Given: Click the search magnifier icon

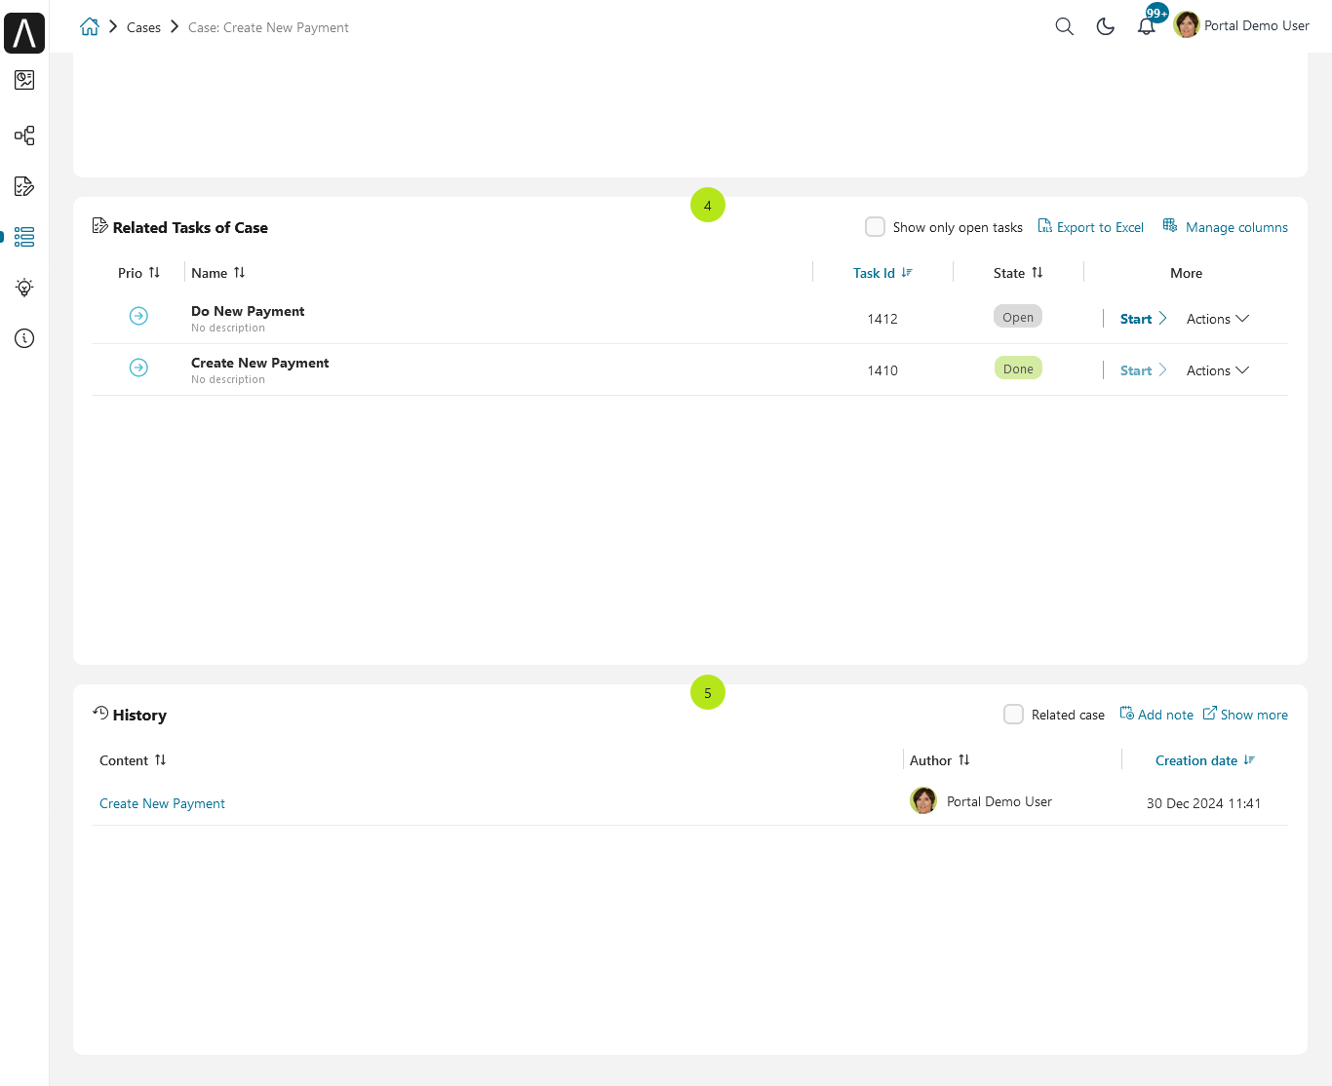Looking at the screenshot, I should point(1065,26).
